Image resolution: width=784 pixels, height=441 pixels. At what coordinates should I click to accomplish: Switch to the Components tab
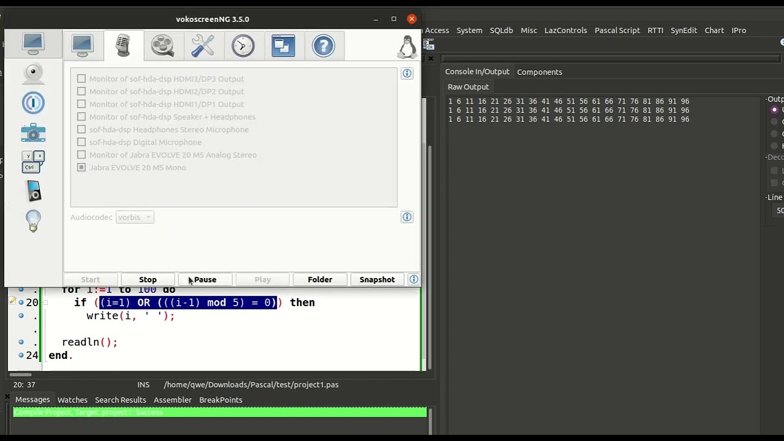[539, 72]
